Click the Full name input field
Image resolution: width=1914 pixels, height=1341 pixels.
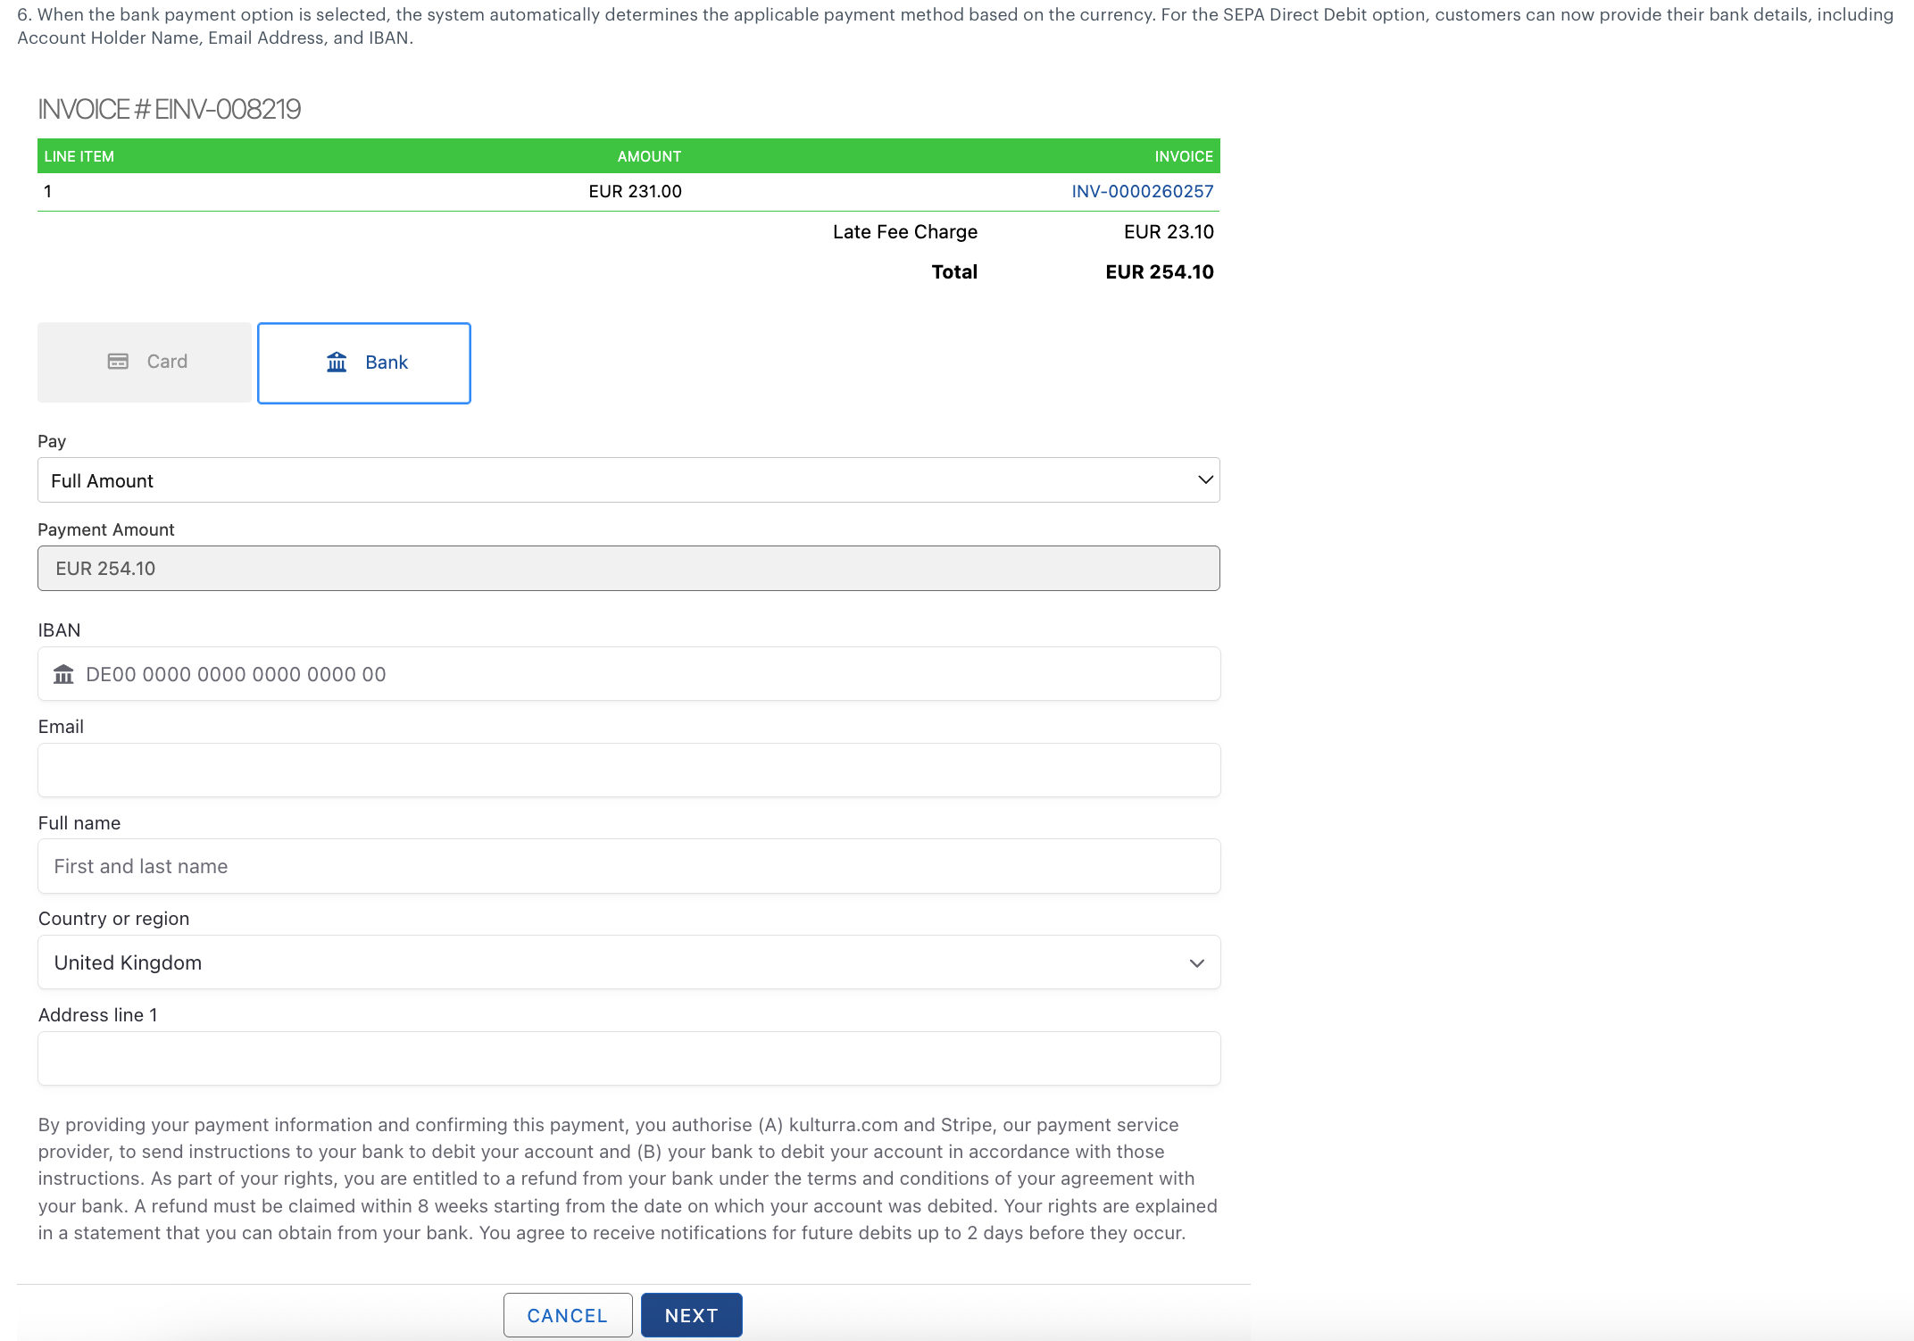[628, 867]
